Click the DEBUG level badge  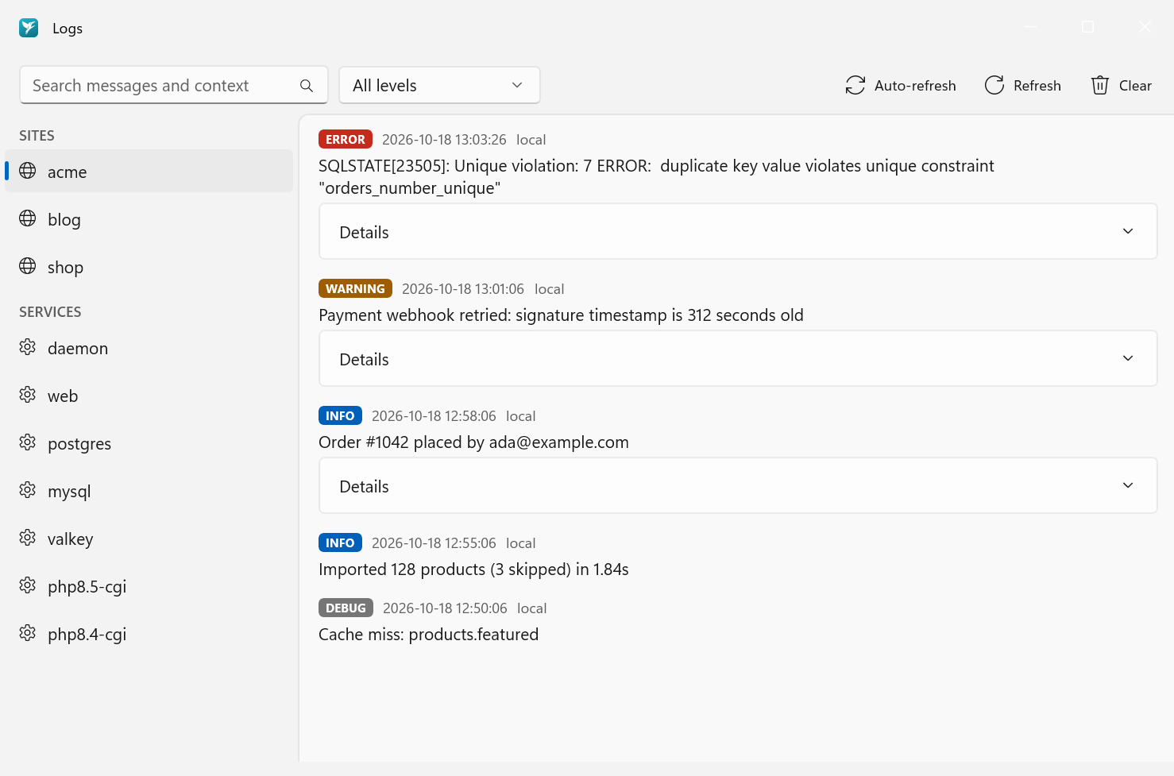pyautogui.click(x=346, y=608)
